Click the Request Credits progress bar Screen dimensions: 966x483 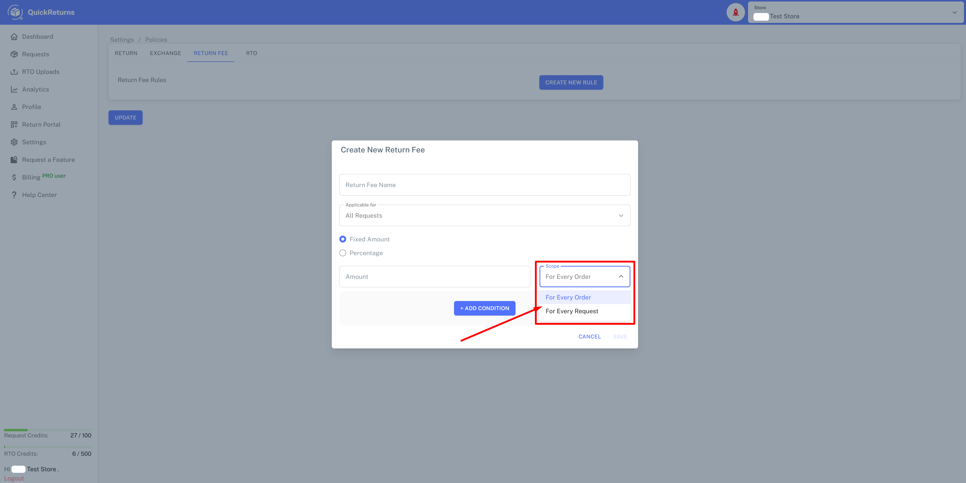click(48, 430)
